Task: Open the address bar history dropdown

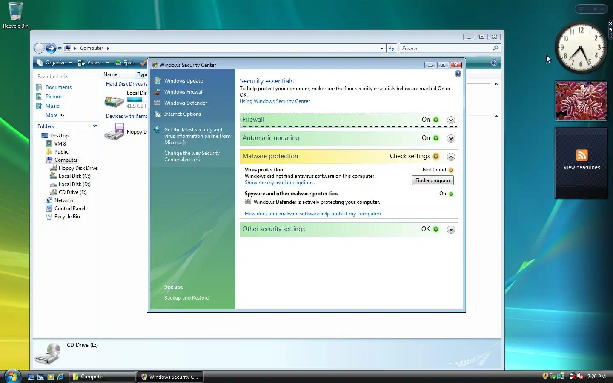Action: point(382,48)
